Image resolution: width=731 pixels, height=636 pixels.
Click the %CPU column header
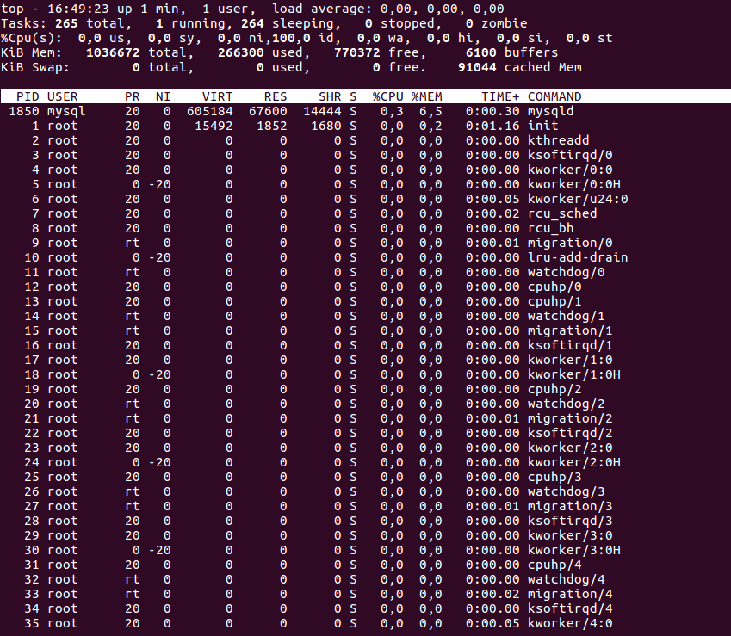pos(387,96)
